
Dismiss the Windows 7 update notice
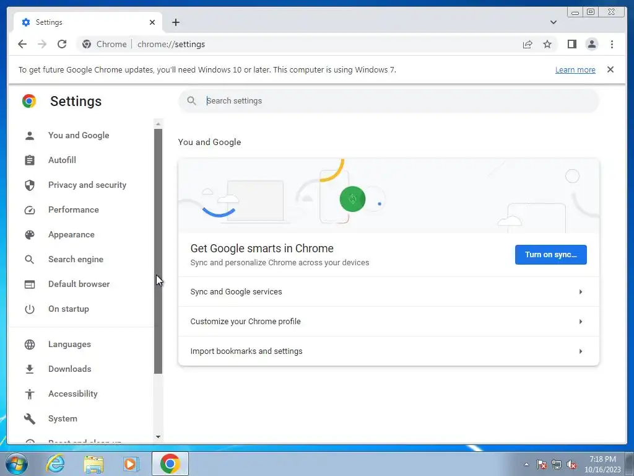click(610, 69)
